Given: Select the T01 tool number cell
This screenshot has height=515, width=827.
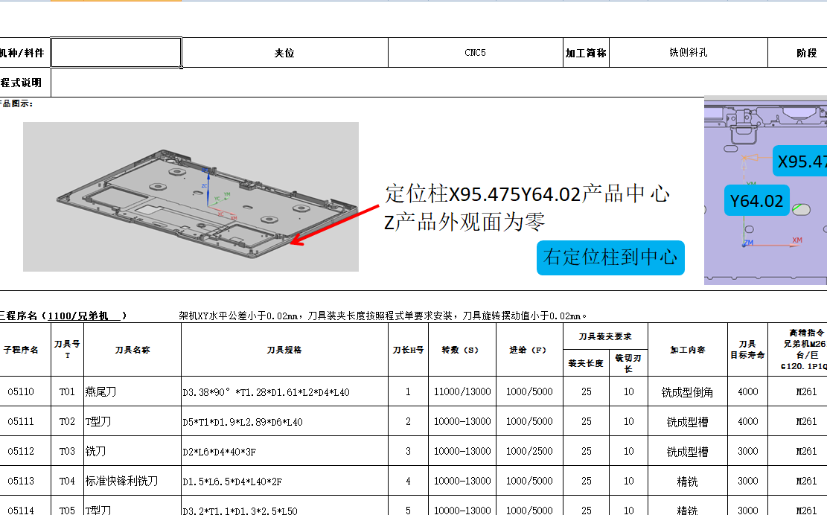Looking at the screenshot, I should tap(67, 391).
